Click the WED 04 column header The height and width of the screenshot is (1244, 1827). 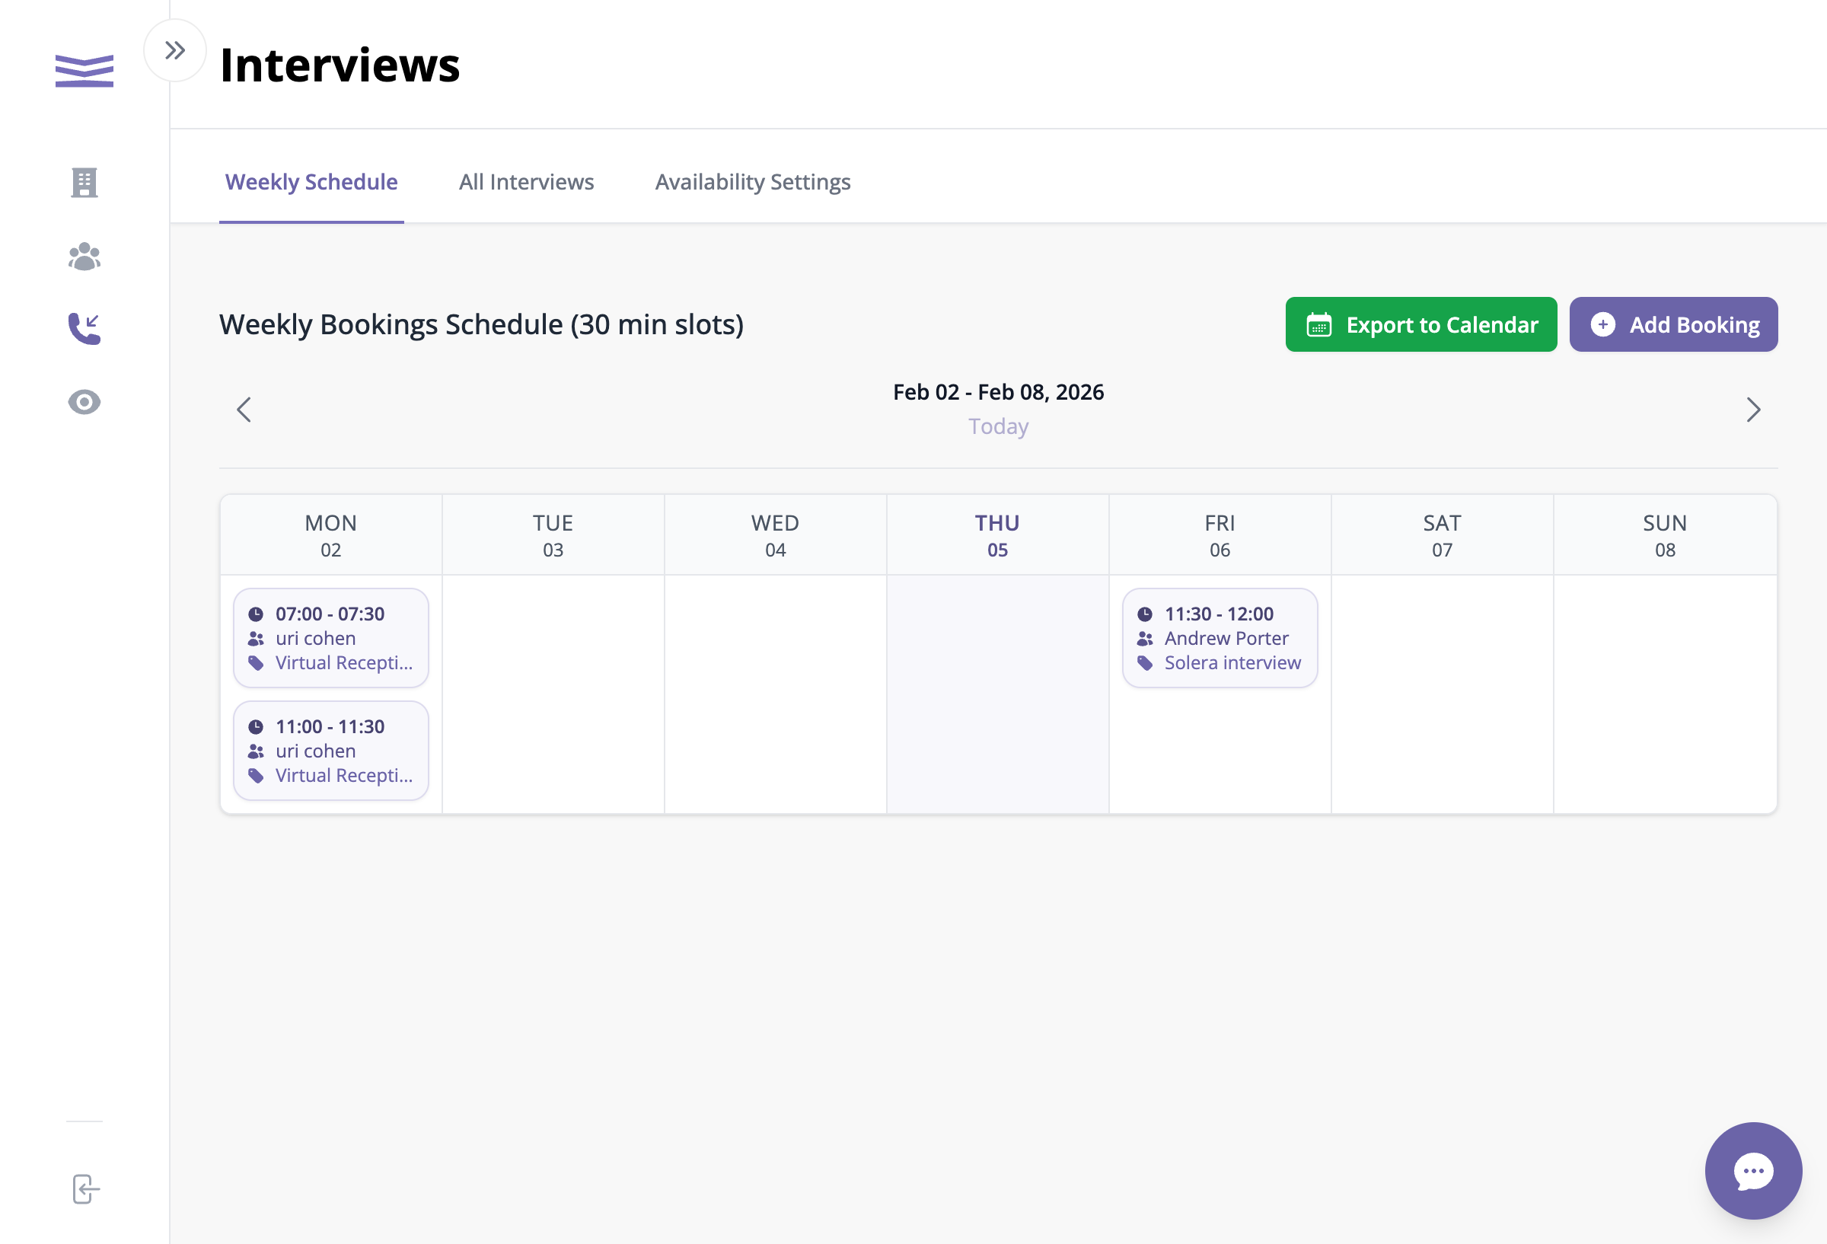775,535
